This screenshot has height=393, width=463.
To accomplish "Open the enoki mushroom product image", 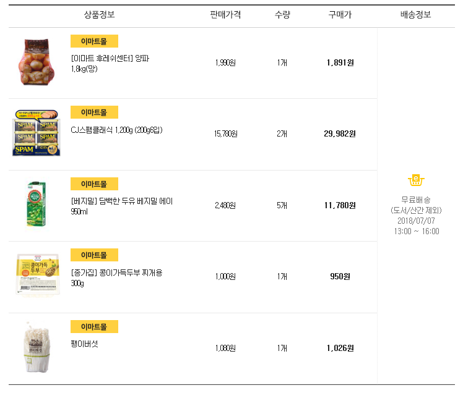I will 37,347.
